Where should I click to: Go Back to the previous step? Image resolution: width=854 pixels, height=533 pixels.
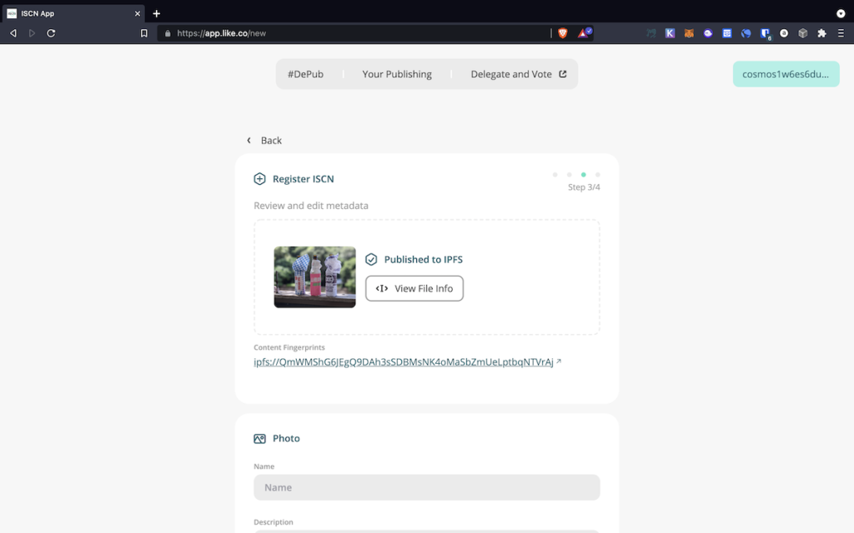point(264,141)
